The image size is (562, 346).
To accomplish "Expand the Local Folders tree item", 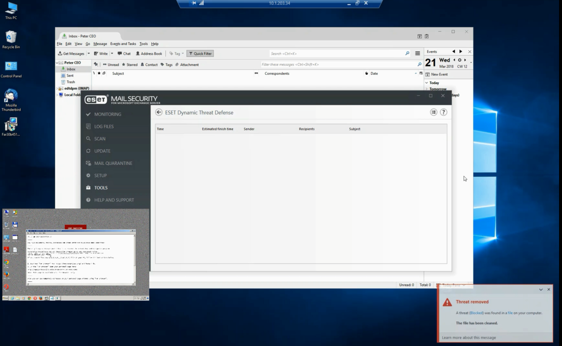I will [x=57, y=95].
